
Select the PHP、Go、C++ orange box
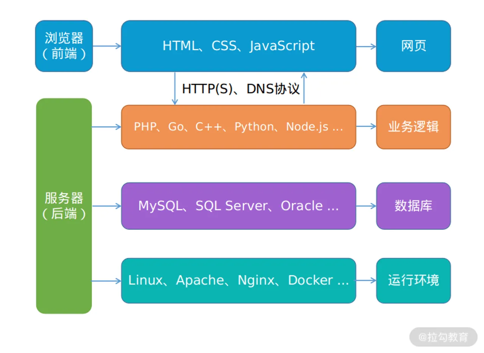click(239, 127)
